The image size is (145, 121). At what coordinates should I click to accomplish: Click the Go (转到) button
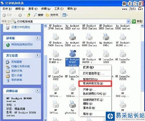pyautogui.click(x=137, y=21)
